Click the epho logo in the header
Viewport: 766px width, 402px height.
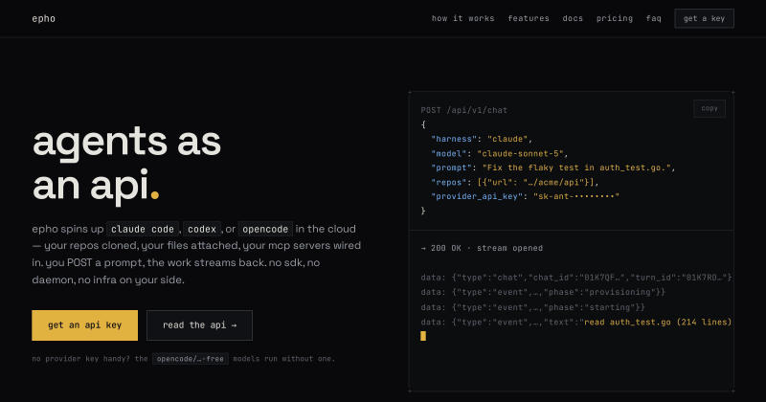43,18
